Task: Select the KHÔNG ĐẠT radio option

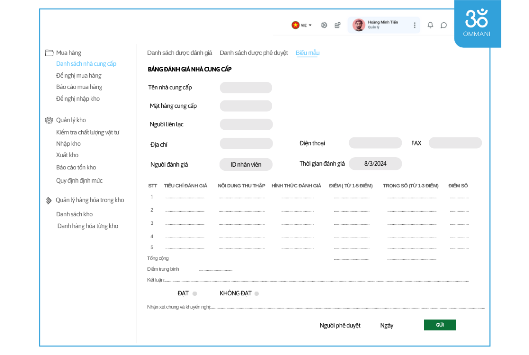Action: click(256, 294)
